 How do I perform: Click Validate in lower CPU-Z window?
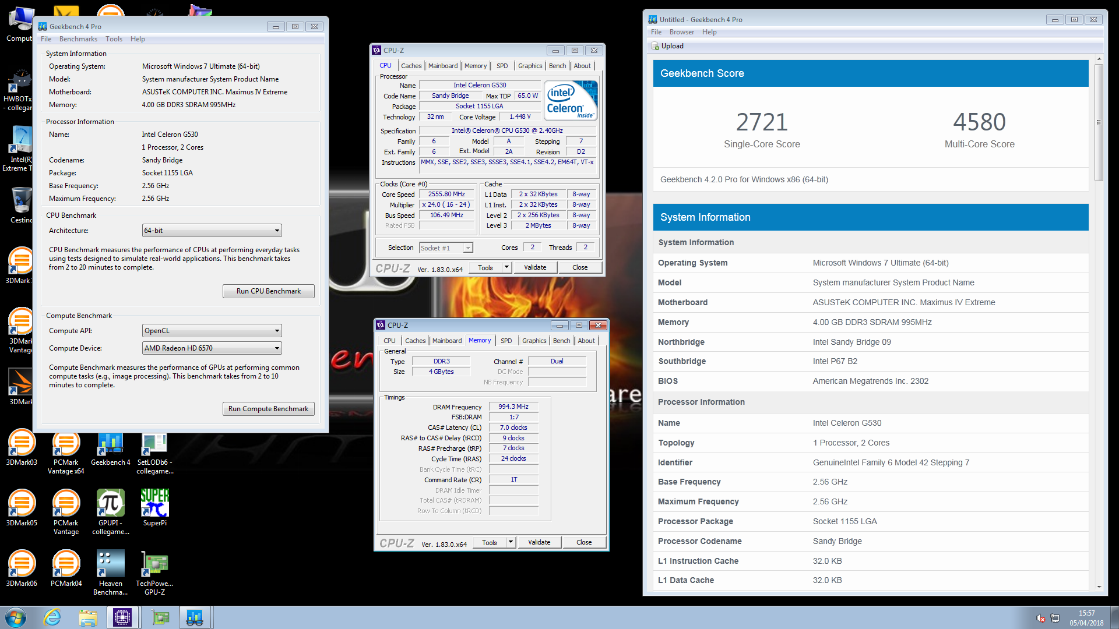(x=539, y=542)
